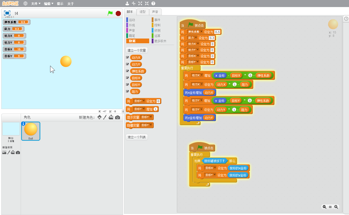Viewport: 349px width, 215px height.
Task: Switch to the 声音 tab
Action: [x=155, y=12]
